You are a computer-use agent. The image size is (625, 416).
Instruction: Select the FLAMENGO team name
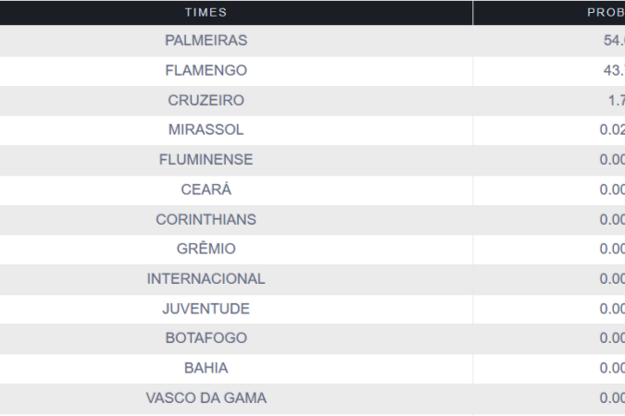coord(206,70)
